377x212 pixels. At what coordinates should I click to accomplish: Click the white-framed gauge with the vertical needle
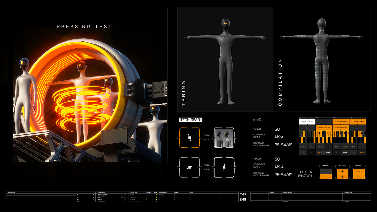point(224,168)
